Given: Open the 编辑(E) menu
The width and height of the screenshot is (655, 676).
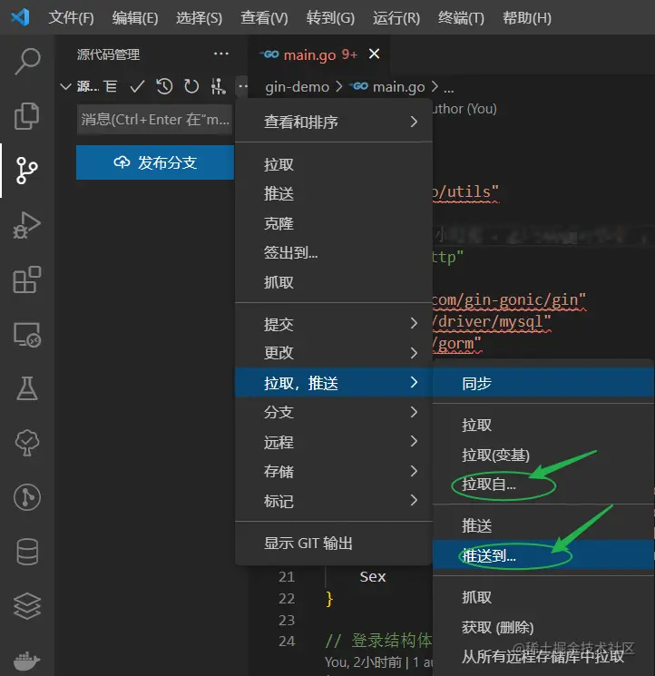Looking at the screenshot, I should coord(135,17).
